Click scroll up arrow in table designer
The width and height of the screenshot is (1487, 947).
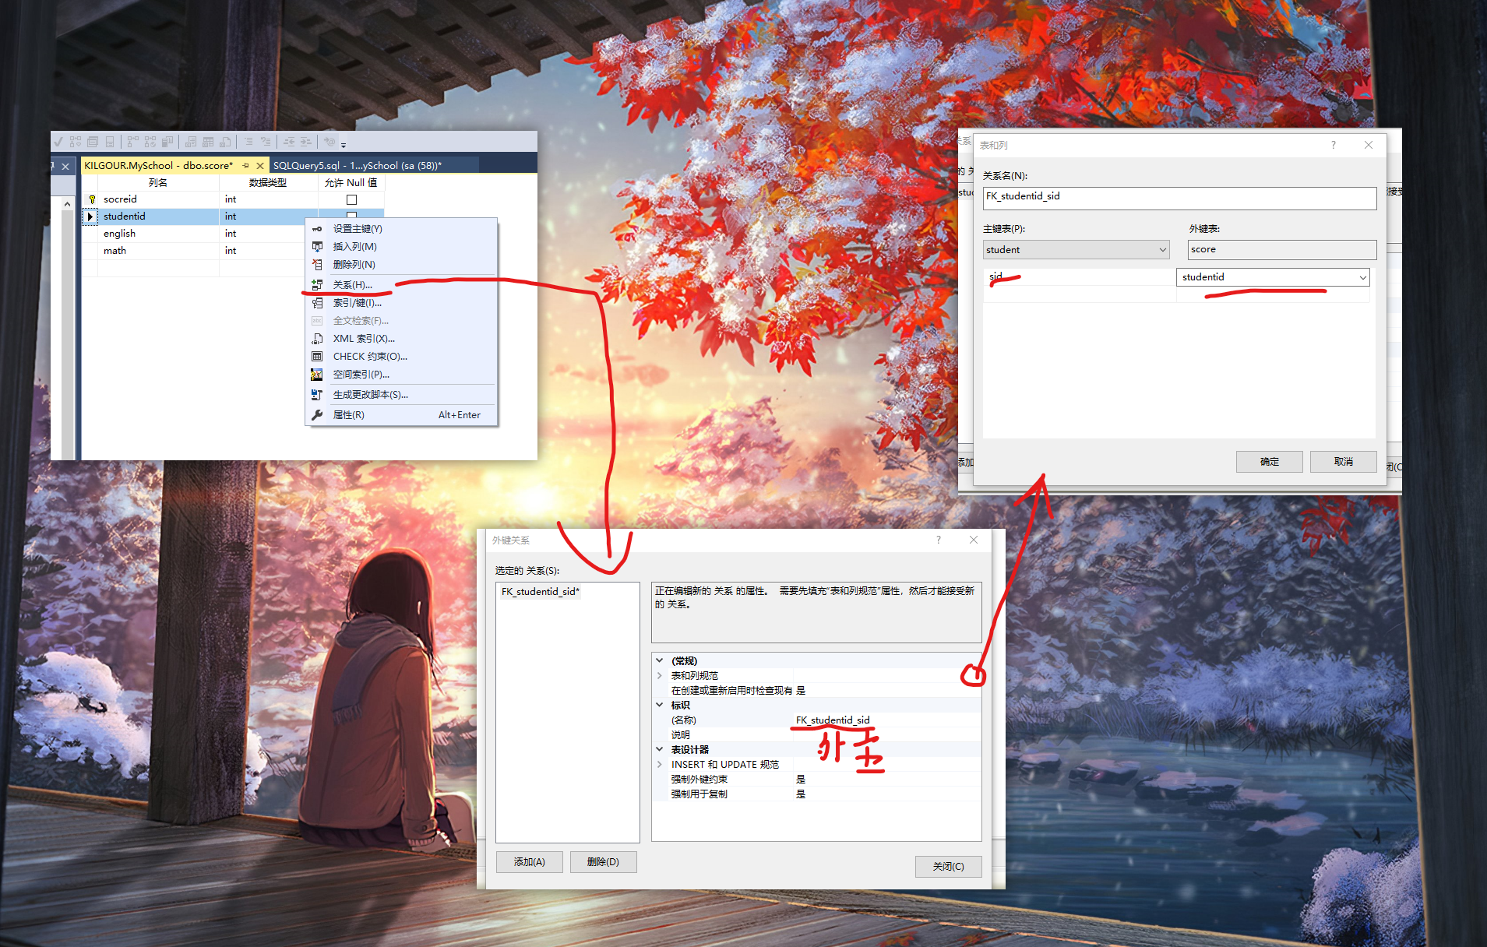point(68,204)
